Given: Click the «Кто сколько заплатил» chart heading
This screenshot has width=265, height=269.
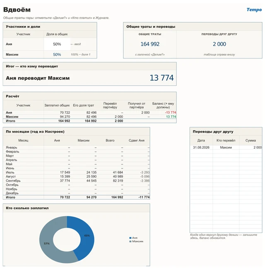Looking at the screenshot, I should coord(27,208).
